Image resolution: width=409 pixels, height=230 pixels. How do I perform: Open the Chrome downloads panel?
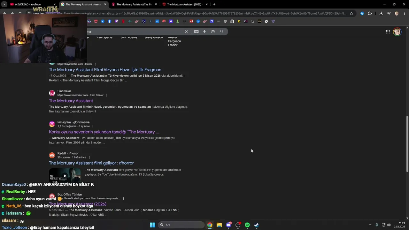tap(381, 13)
